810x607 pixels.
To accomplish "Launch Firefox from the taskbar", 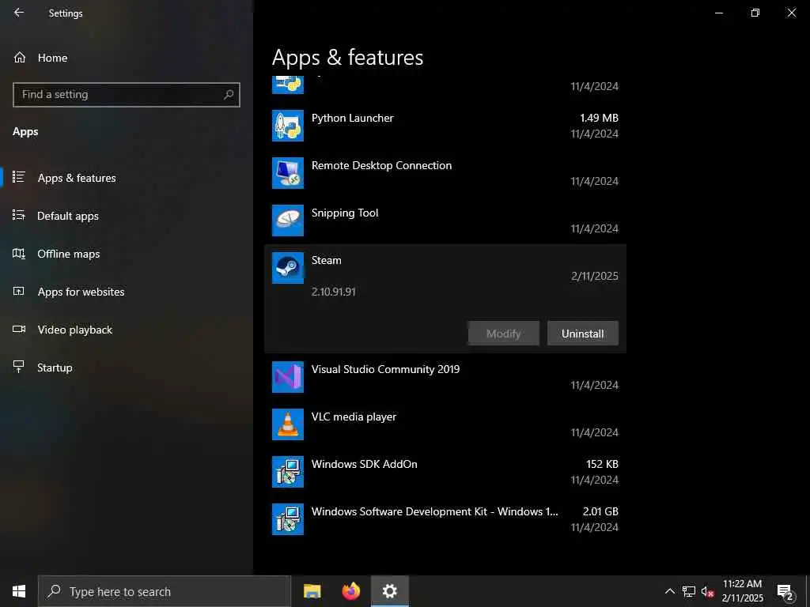I will coord(350,591).
